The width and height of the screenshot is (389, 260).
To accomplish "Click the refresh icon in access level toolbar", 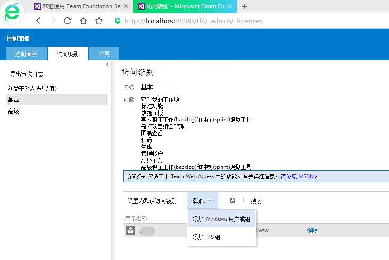I will click(232, 200).
